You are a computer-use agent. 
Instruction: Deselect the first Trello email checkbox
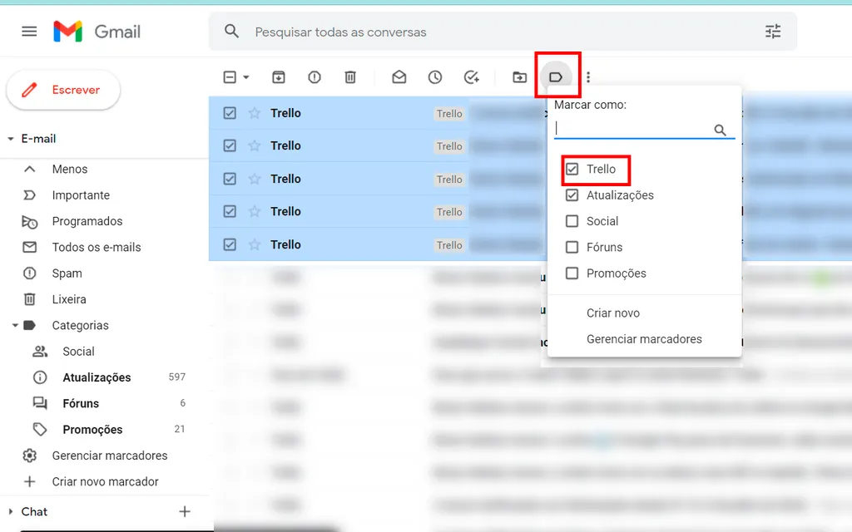230,113
